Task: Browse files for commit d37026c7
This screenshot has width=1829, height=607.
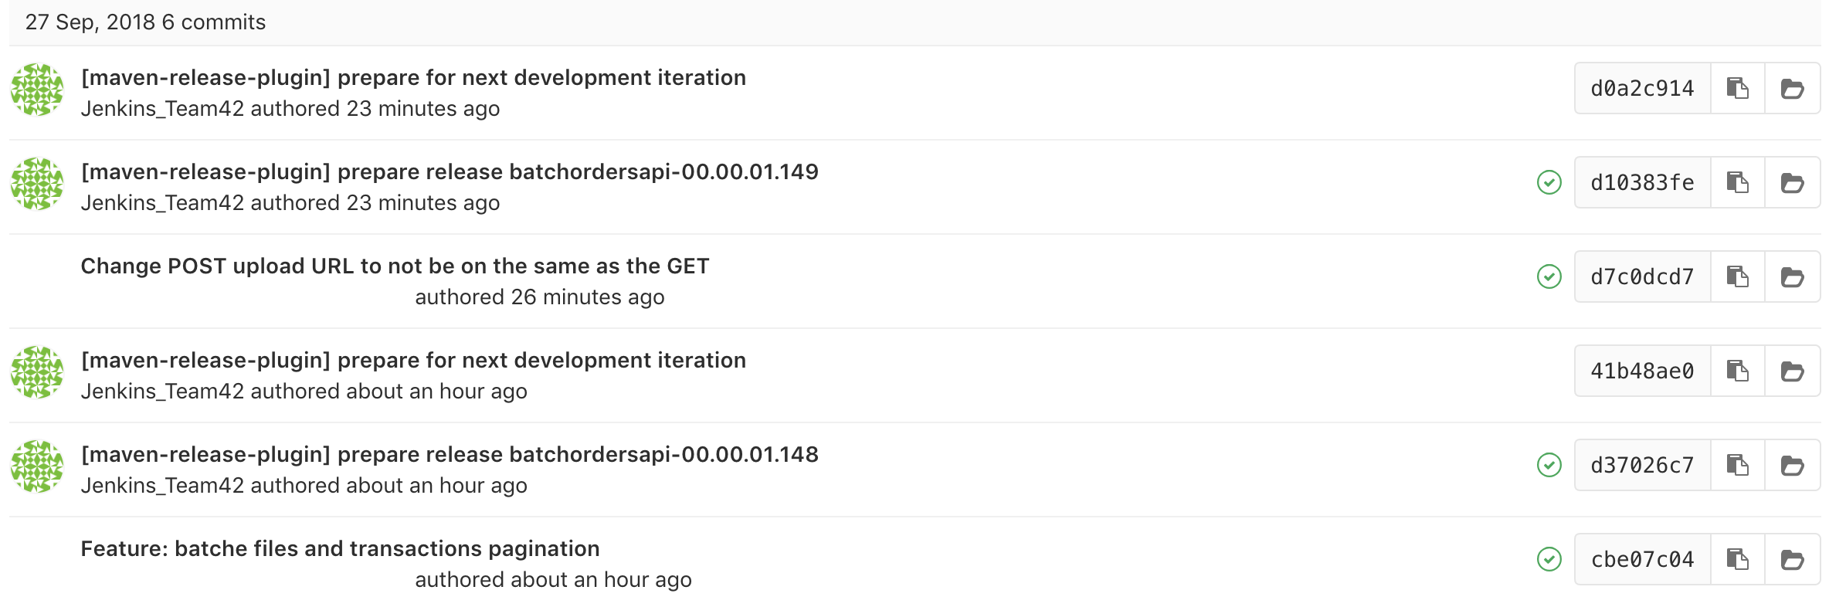Action: coord(1793,466)
